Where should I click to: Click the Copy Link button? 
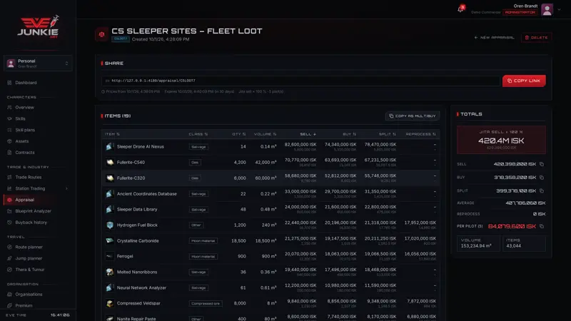(524, 81)
